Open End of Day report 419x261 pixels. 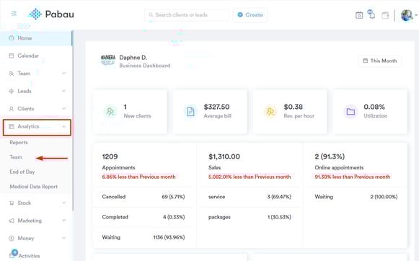[x=22, y=172]
